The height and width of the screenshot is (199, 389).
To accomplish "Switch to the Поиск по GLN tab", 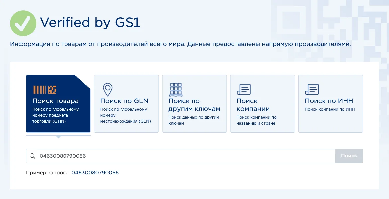I will [x=126, y=103].
